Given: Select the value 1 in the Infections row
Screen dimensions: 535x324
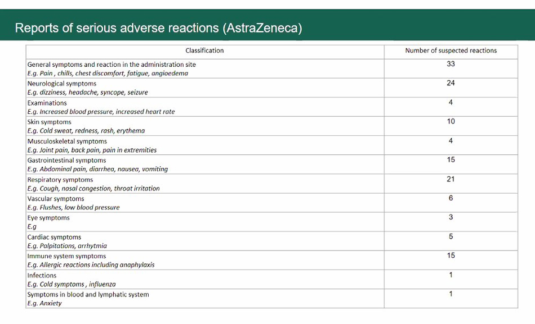Looking at the screenshot, I should [x=451, y=275].
